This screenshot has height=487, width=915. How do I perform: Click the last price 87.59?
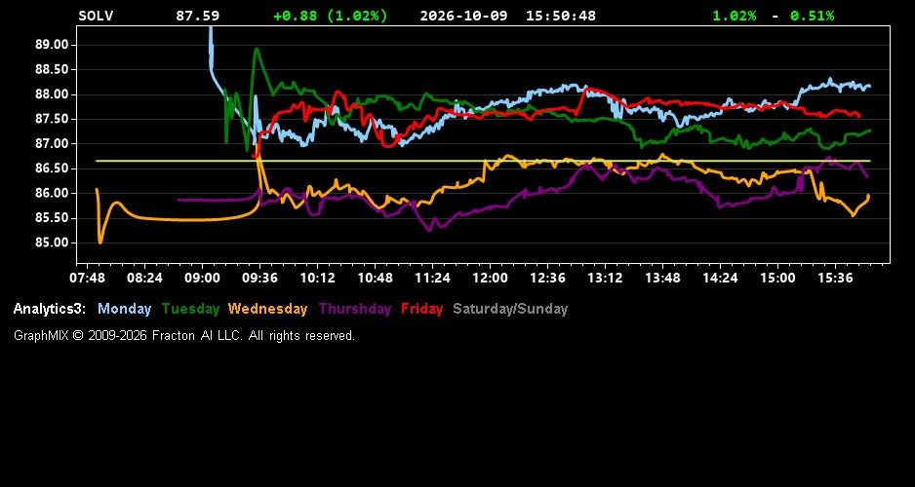[197, 16]
